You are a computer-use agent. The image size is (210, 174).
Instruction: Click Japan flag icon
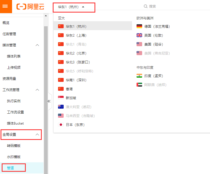(x=61, y=125)
